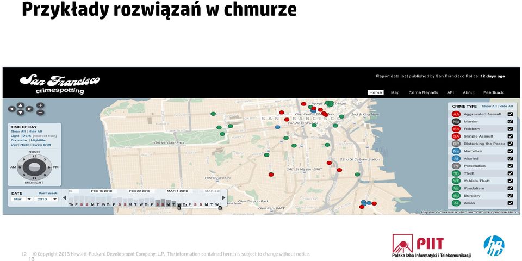Click the Arson Ar legend icon
This screenshot has width=522, height=261.
456,203
